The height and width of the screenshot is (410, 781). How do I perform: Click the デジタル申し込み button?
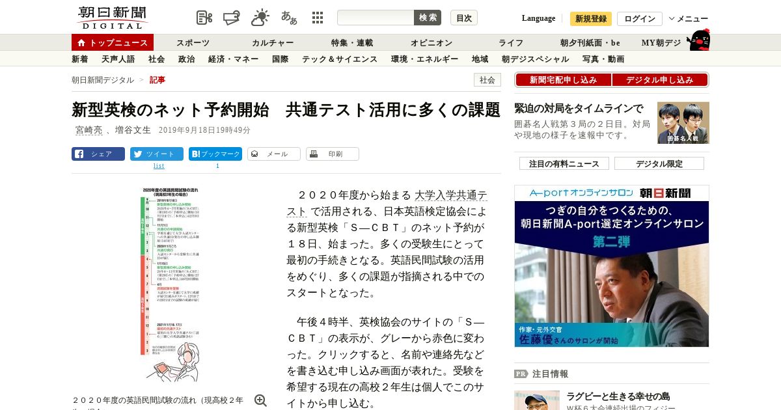pos(660,80)
